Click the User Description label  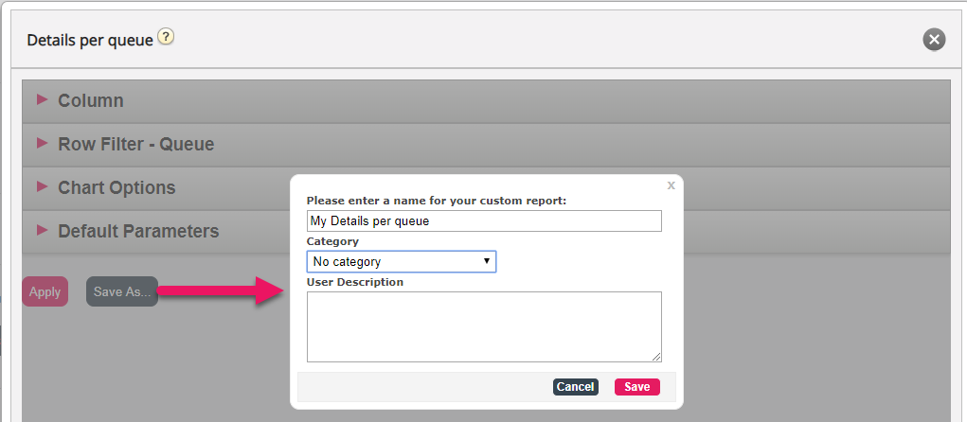(x=354, y=282)
